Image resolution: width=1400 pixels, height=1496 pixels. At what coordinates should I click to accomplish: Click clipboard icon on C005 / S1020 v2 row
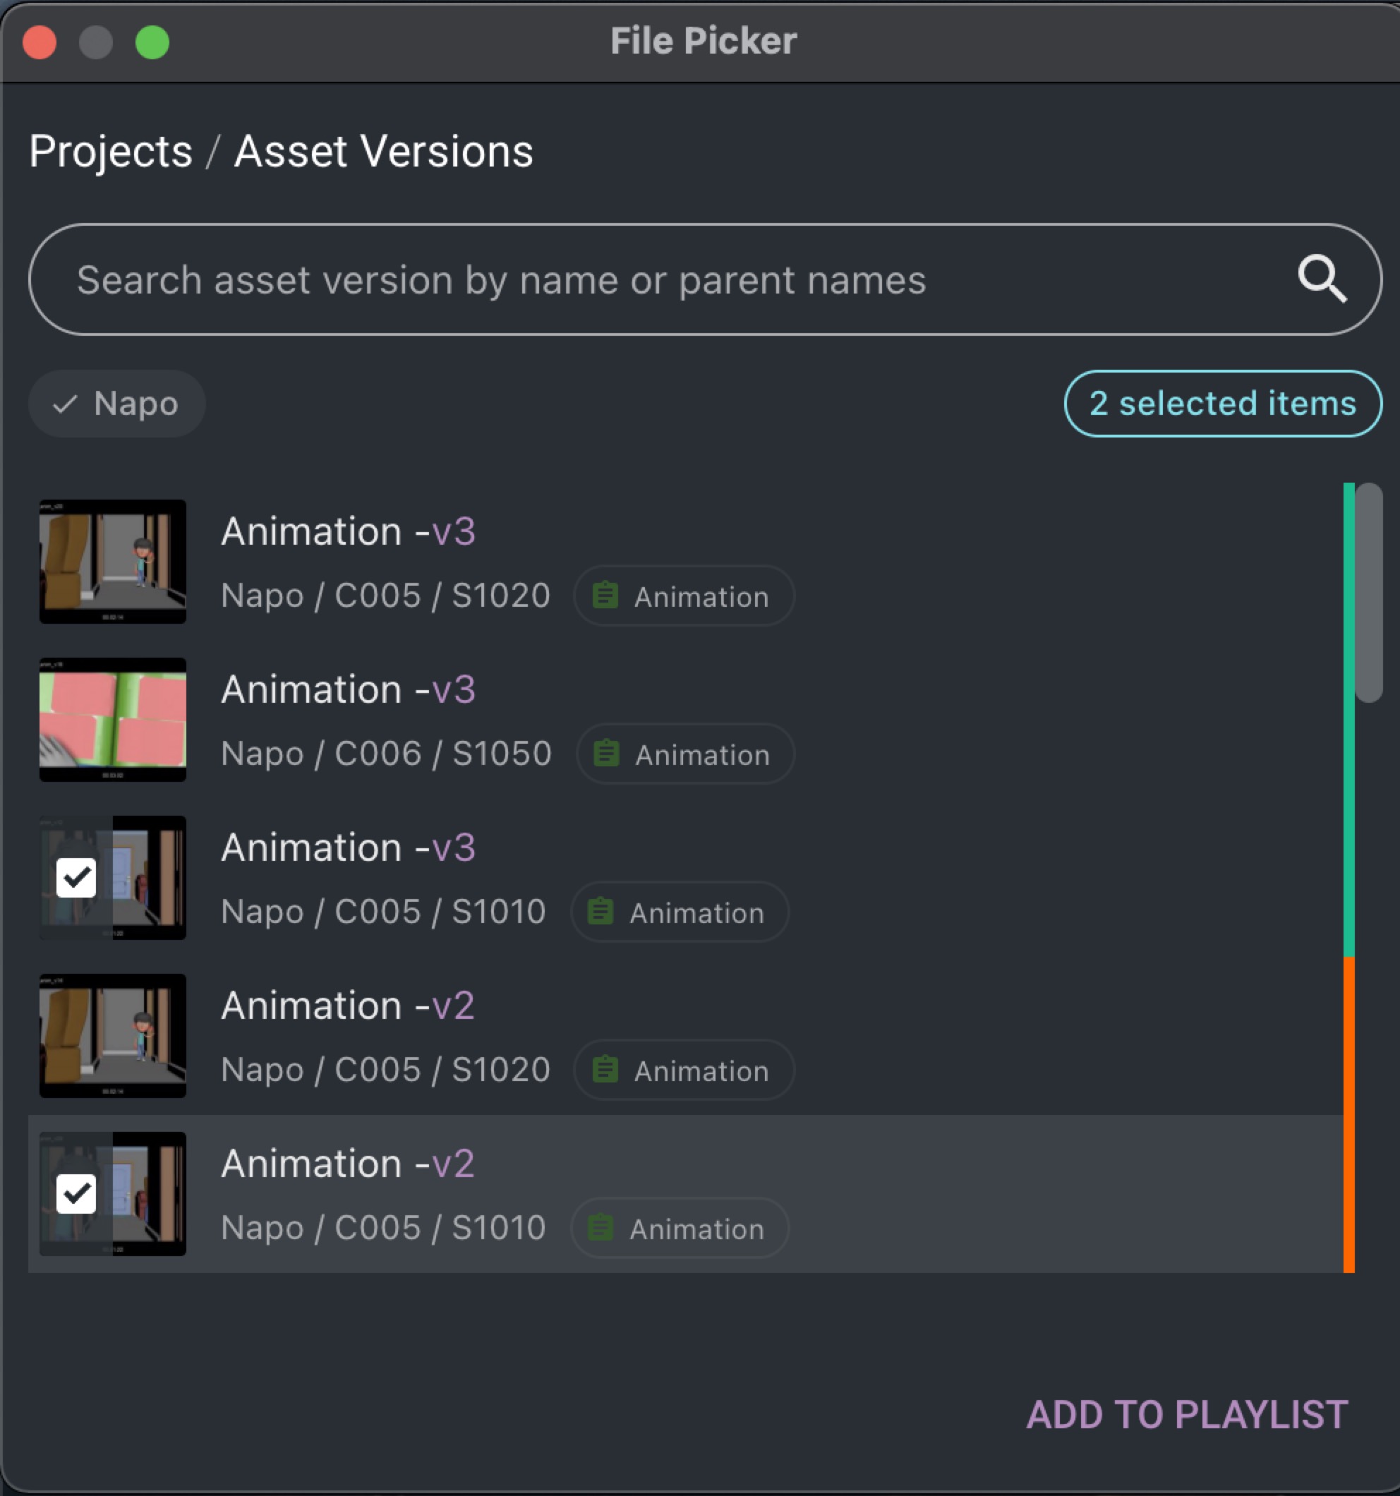coord(605,1069)
